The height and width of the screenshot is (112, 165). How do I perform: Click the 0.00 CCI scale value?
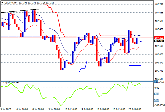pos(157,88)
